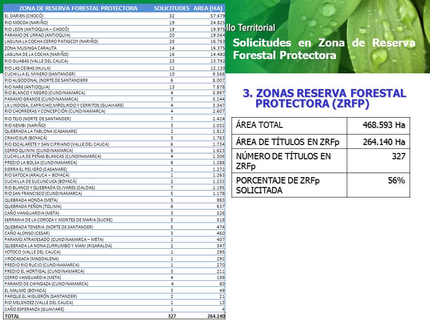Click the 'CAÑO VANGUARDIA (META)' entry
This screenshot has height=322, width=430.
32,213
